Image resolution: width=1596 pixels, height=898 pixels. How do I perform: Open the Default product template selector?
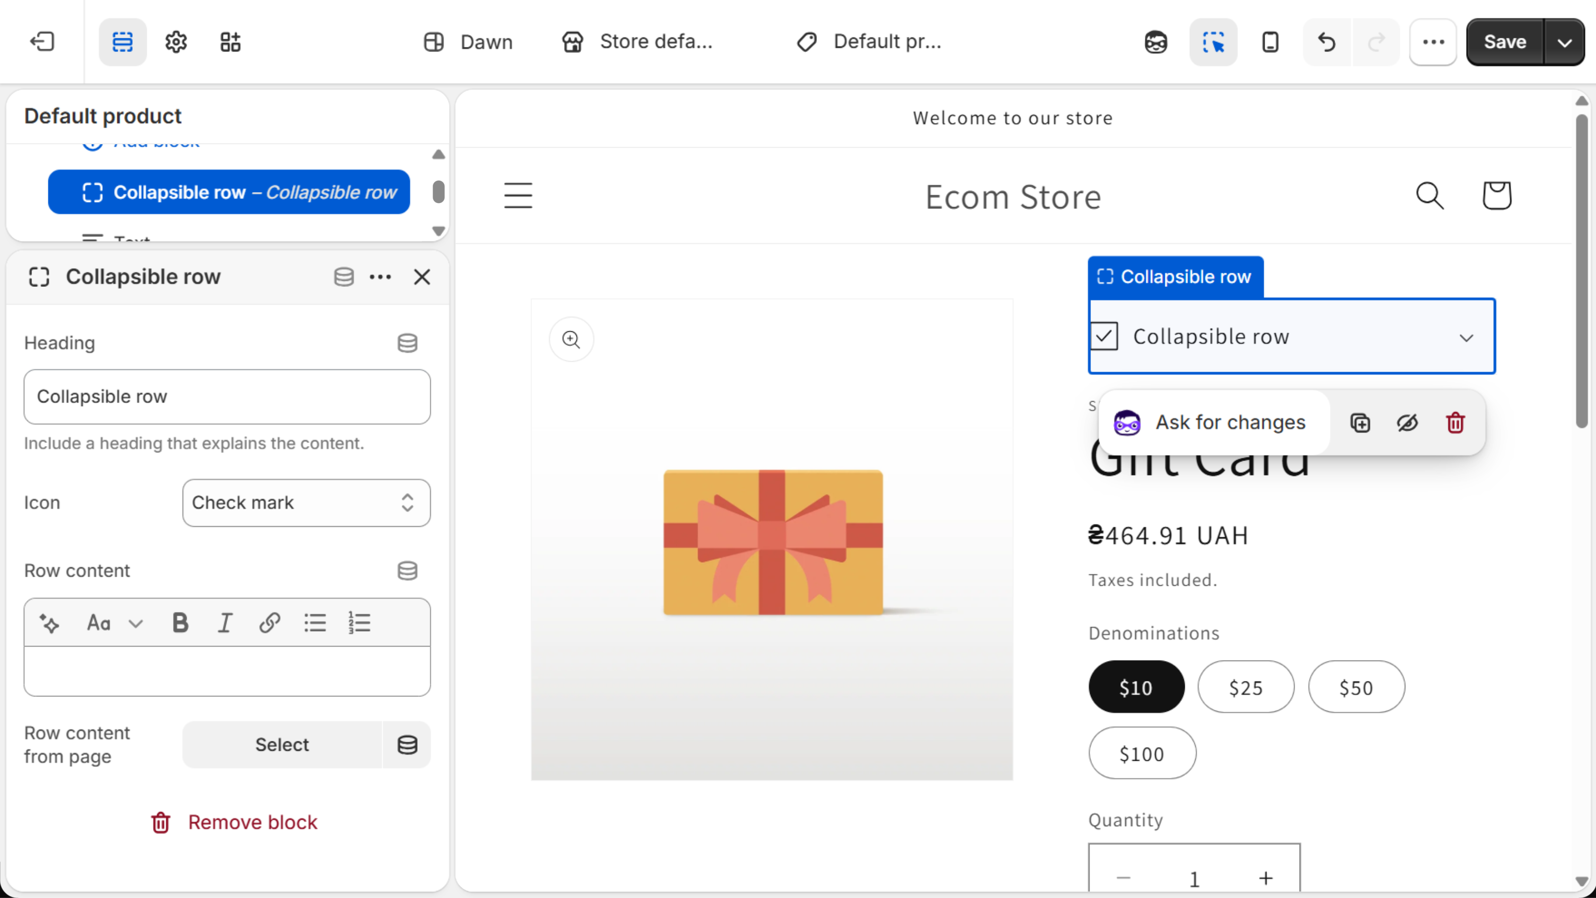click(x=869, y=42)
